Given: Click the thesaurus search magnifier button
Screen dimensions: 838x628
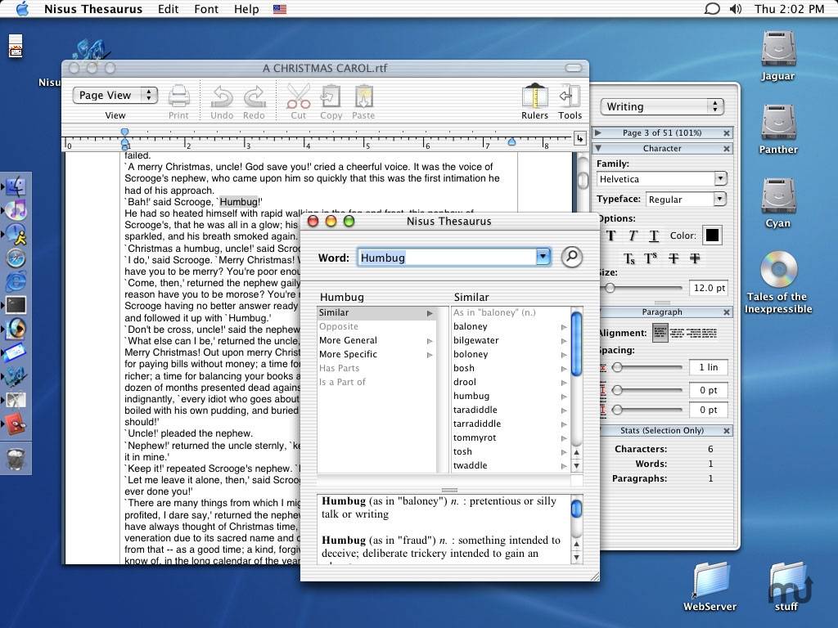Looking at the screenshot, I should click(571, 257).
